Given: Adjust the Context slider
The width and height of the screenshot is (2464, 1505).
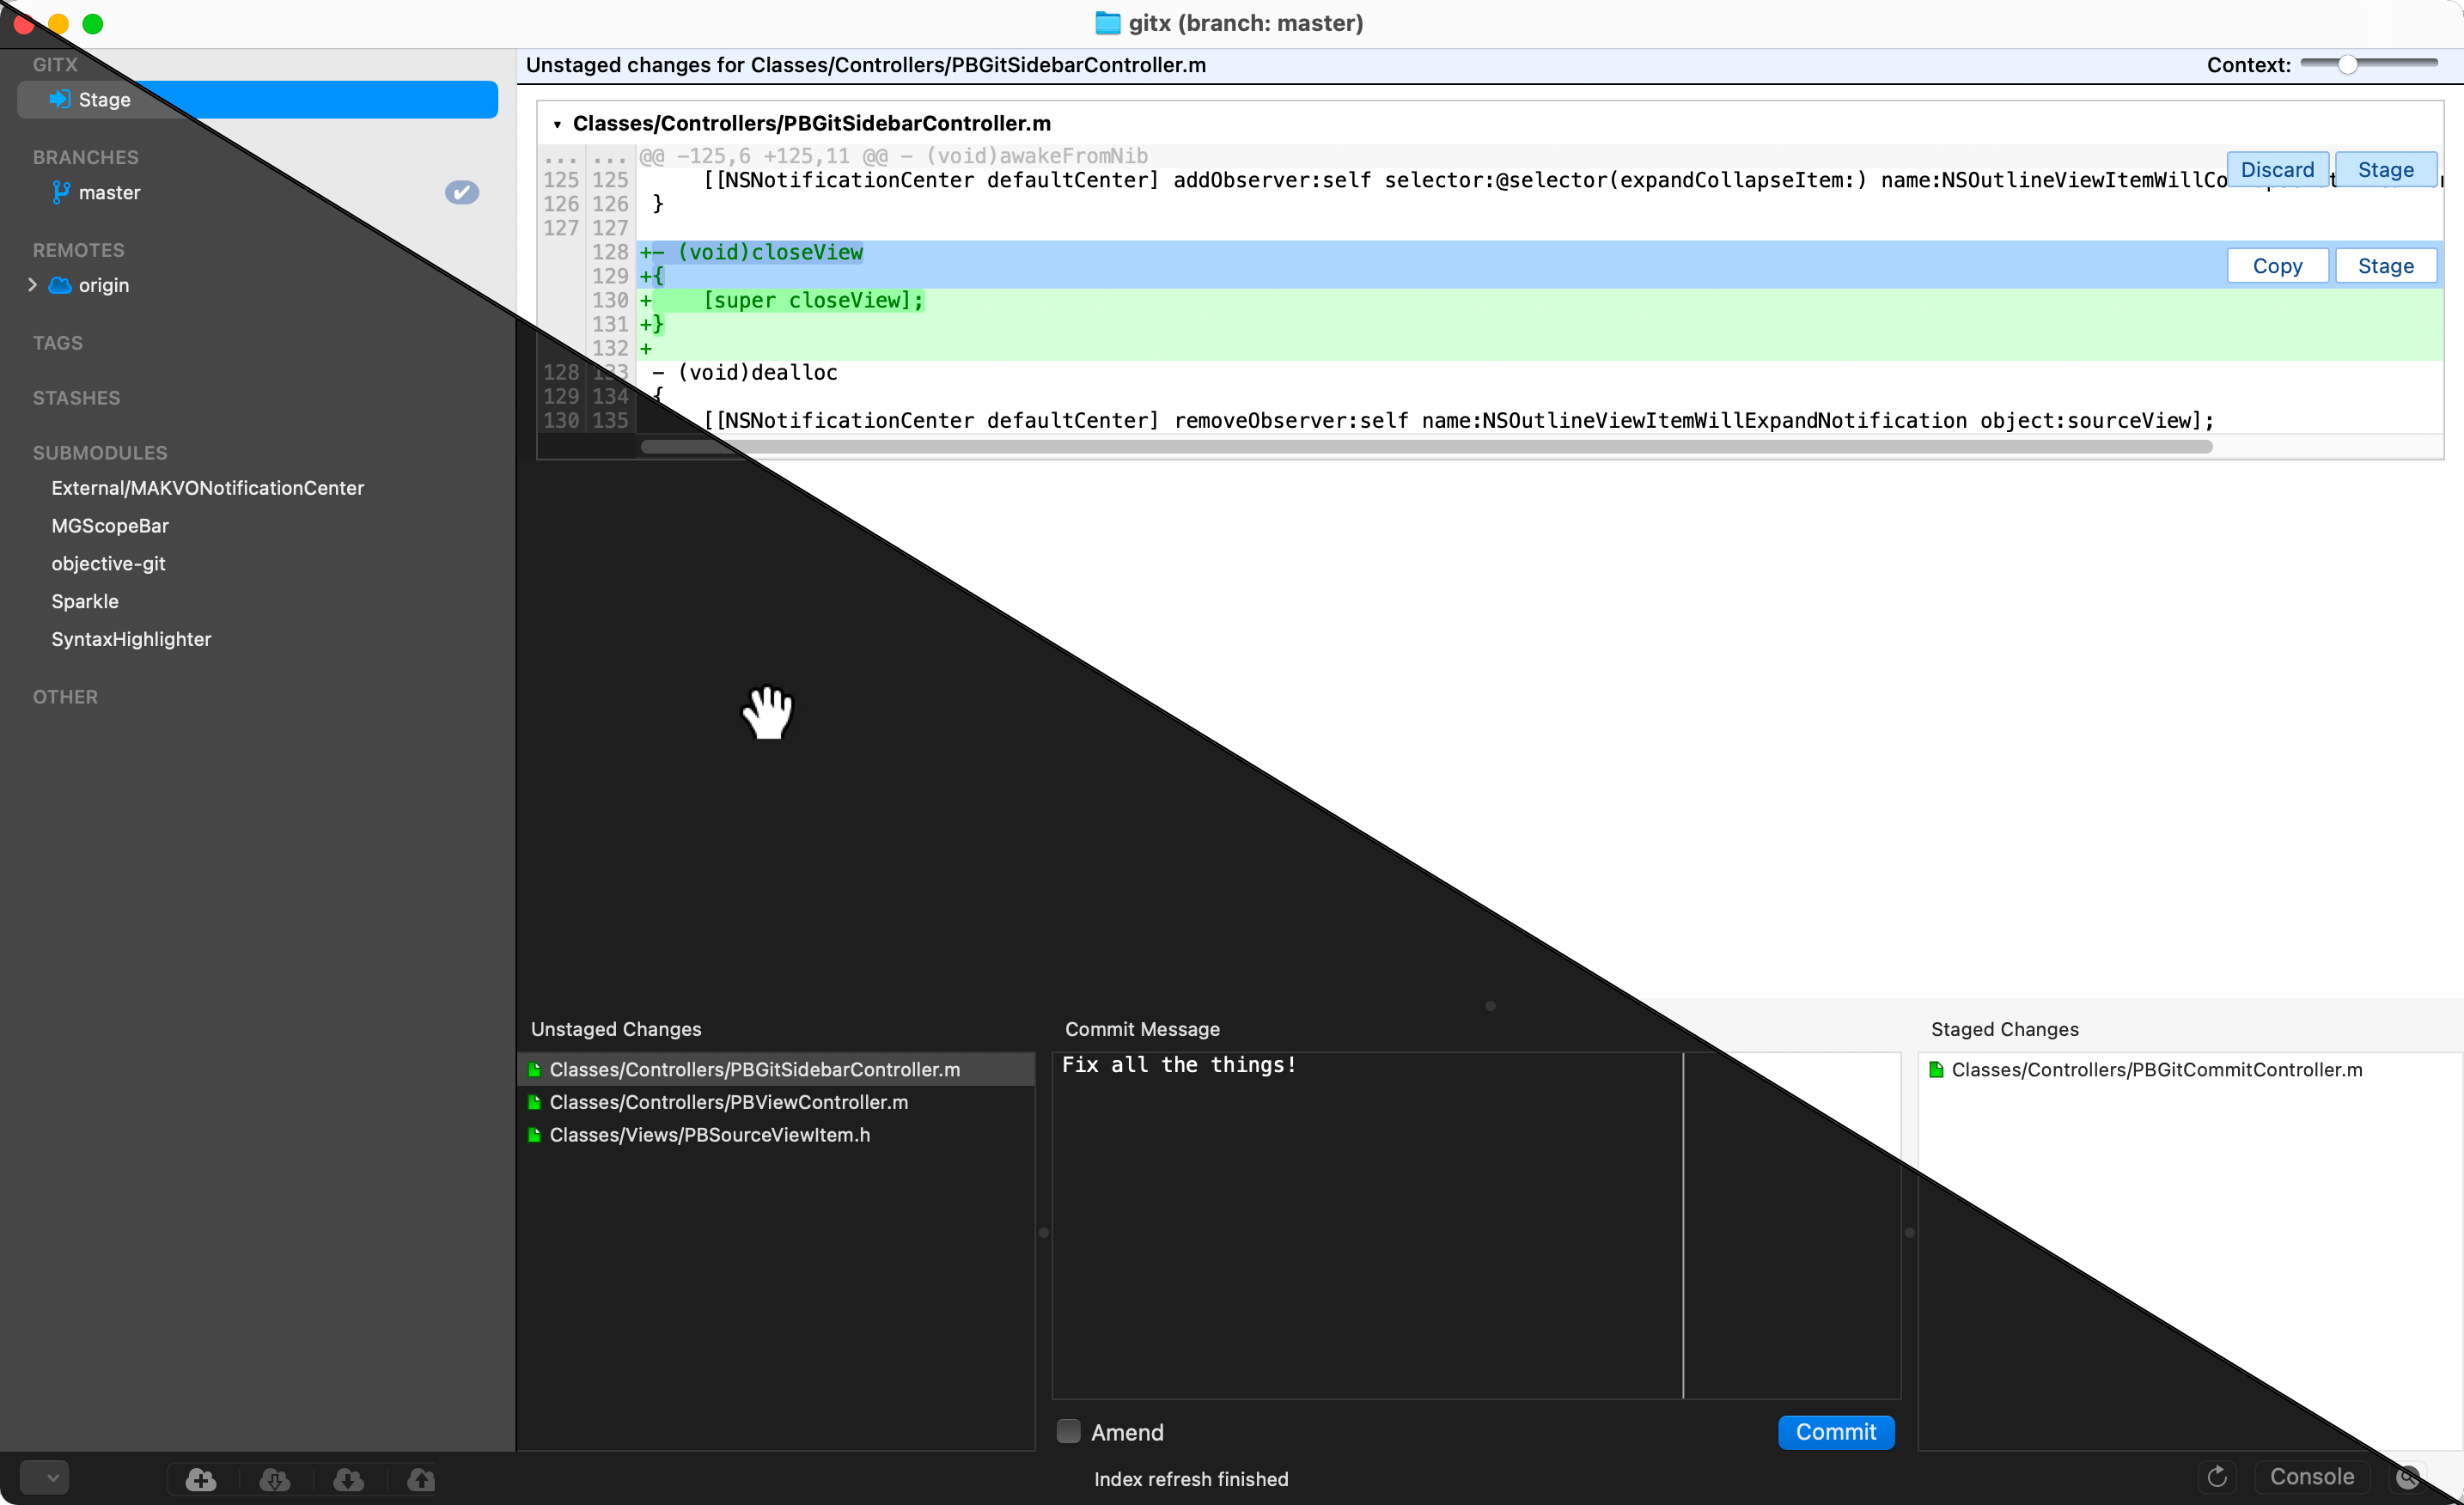Looking at the screenshot, I should (2347, 65).
